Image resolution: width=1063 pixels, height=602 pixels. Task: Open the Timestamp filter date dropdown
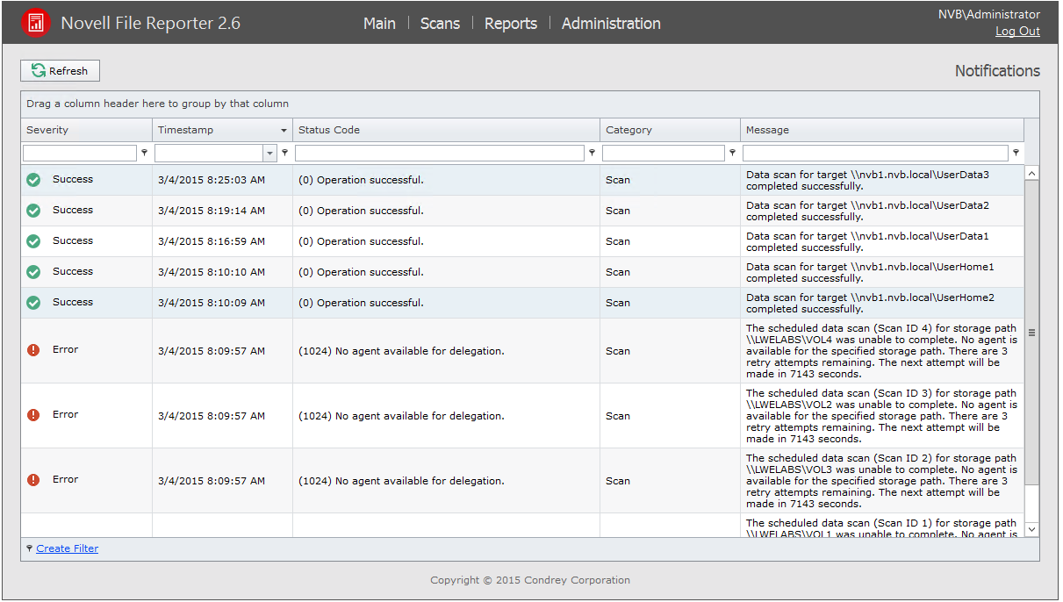(269, 154)
